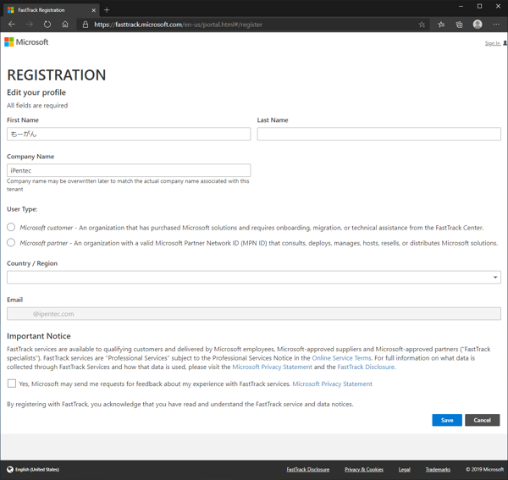508x480 pixels.
Task: Click the 'All fields are required' text
Action: (x=37, y=106)
